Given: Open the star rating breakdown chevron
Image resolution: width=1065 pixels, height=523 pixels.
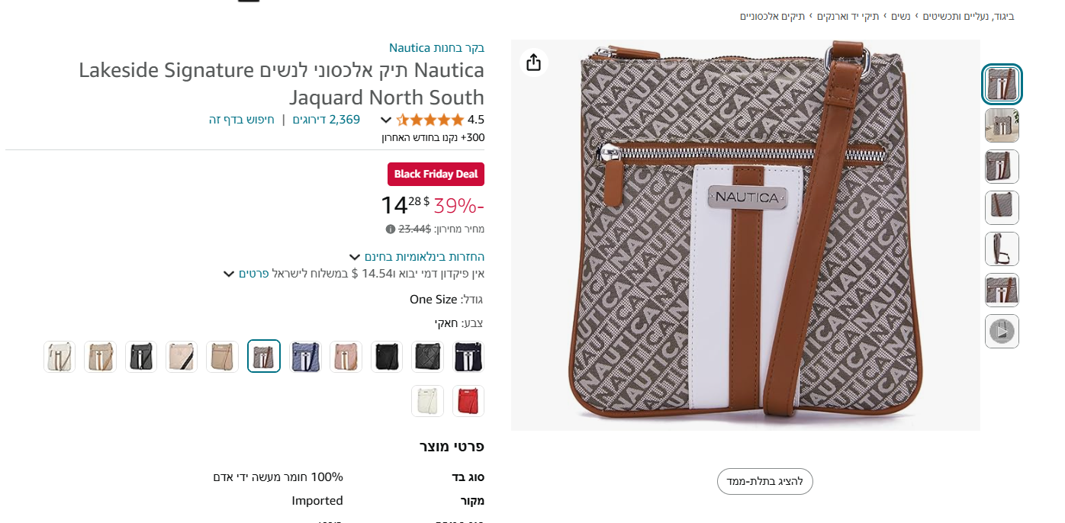Looking at the screenshot, I should coord(386,120).
